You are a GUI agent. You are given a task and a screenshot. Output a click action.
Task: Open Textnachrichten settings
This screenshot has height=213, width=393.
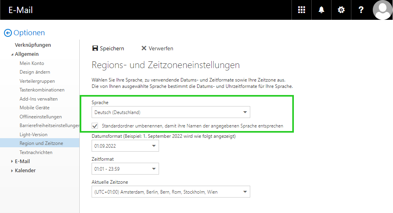pos(36,152)
